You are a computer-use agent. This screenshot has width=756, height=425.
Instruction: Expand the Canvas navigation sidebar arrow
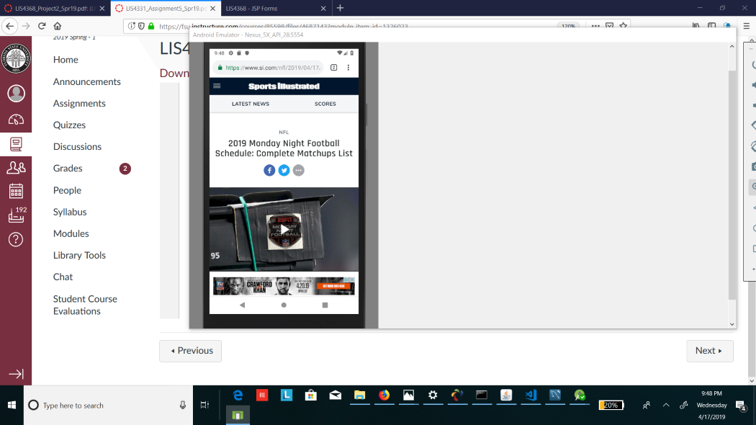pyautogui.click(x=16, y=374)
